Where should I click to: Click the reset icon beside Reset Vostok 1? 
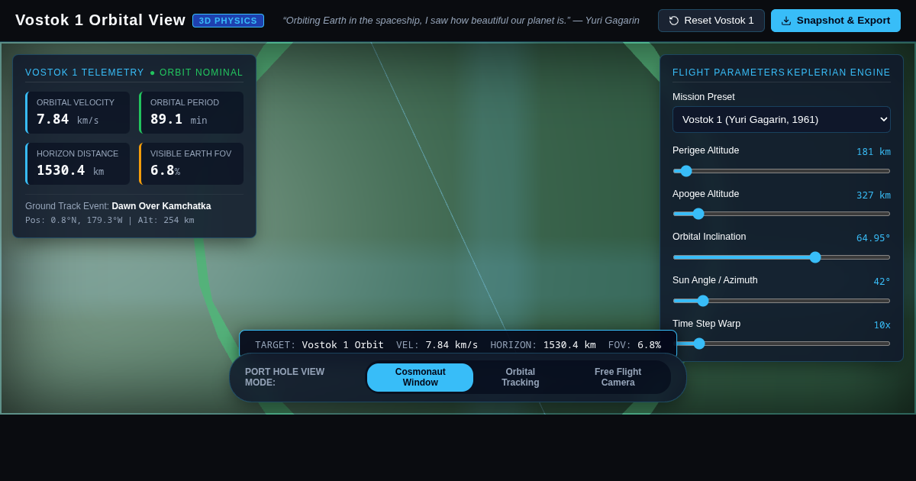[x=674, y=21]
